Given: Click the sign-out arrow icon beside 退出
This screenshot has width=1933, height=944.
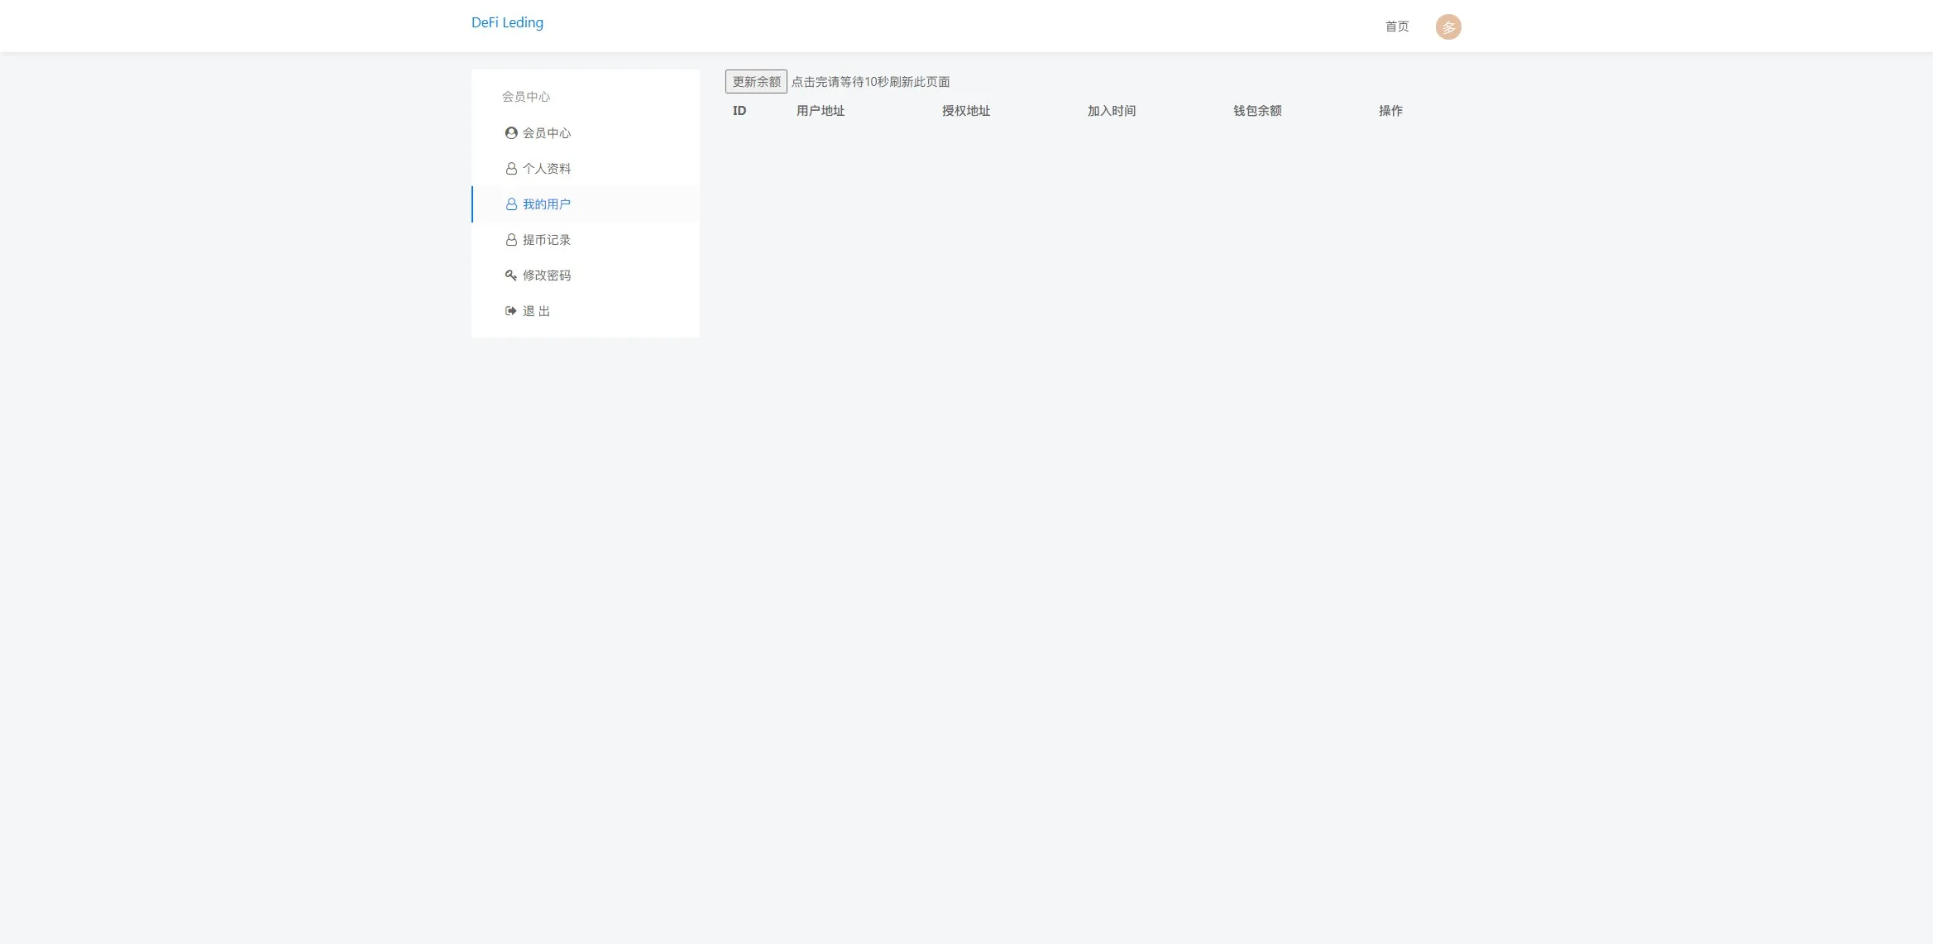Looking at the screenshot, I should pyautogui.click(x=511, y=311).
